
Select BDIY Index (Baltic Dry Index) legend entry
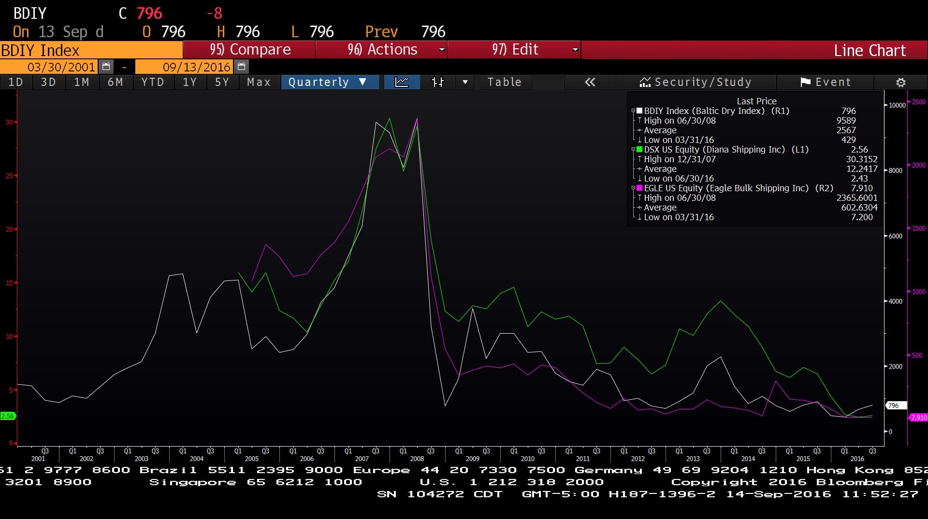[x=716, y=111]
